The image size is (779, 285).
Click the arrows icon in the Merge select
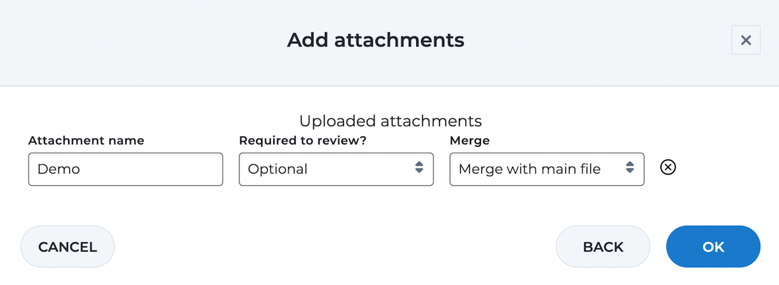click(630, 167)
